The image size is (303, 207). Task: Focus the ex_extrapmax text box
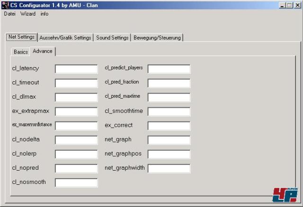(x=76, y=112)
